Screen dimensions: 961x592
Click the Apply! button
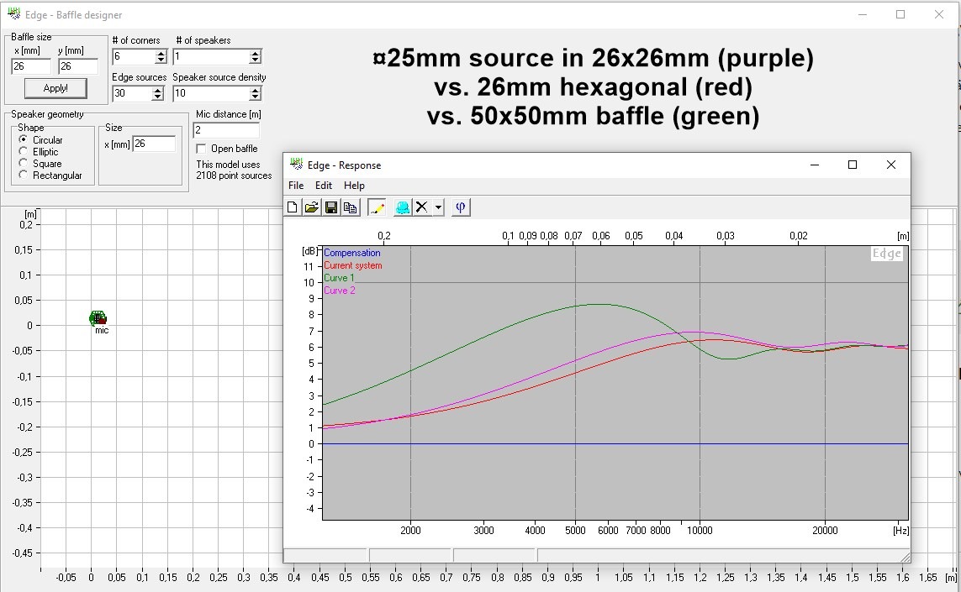click(55, 88)
